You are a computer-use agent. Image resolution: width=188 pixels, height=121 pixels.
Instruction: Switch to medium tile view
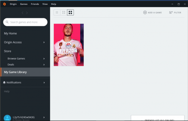(64, 12)
